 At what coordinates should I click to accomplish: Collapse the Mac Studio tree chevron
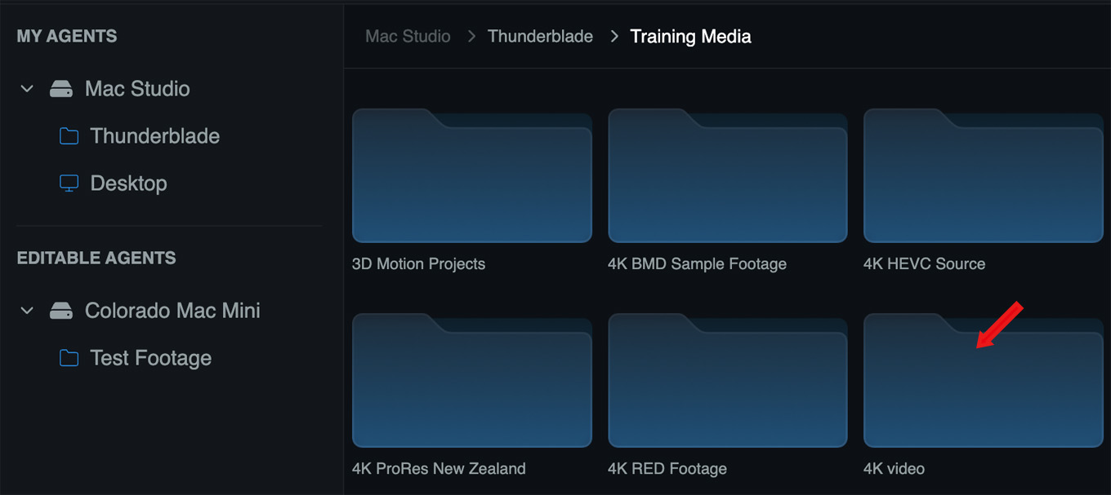(x=27, y=89)
